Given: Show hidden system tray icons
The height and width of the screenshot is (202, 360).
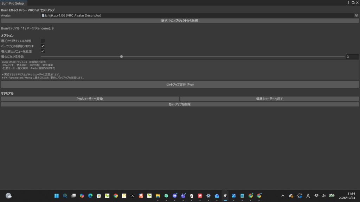Looking at the screenshot, I should point(283,196).
